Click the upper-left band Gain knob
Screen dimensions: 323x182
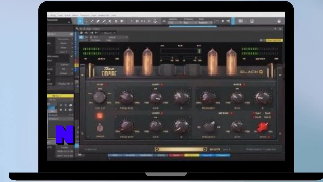[156, 97]
